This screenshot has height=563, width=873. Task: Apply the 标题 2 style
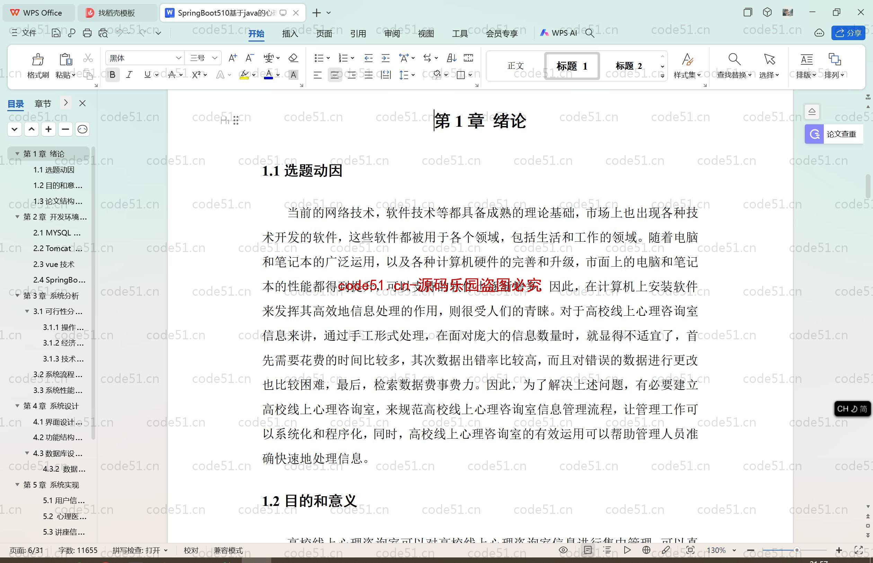(x=629, y=66)
